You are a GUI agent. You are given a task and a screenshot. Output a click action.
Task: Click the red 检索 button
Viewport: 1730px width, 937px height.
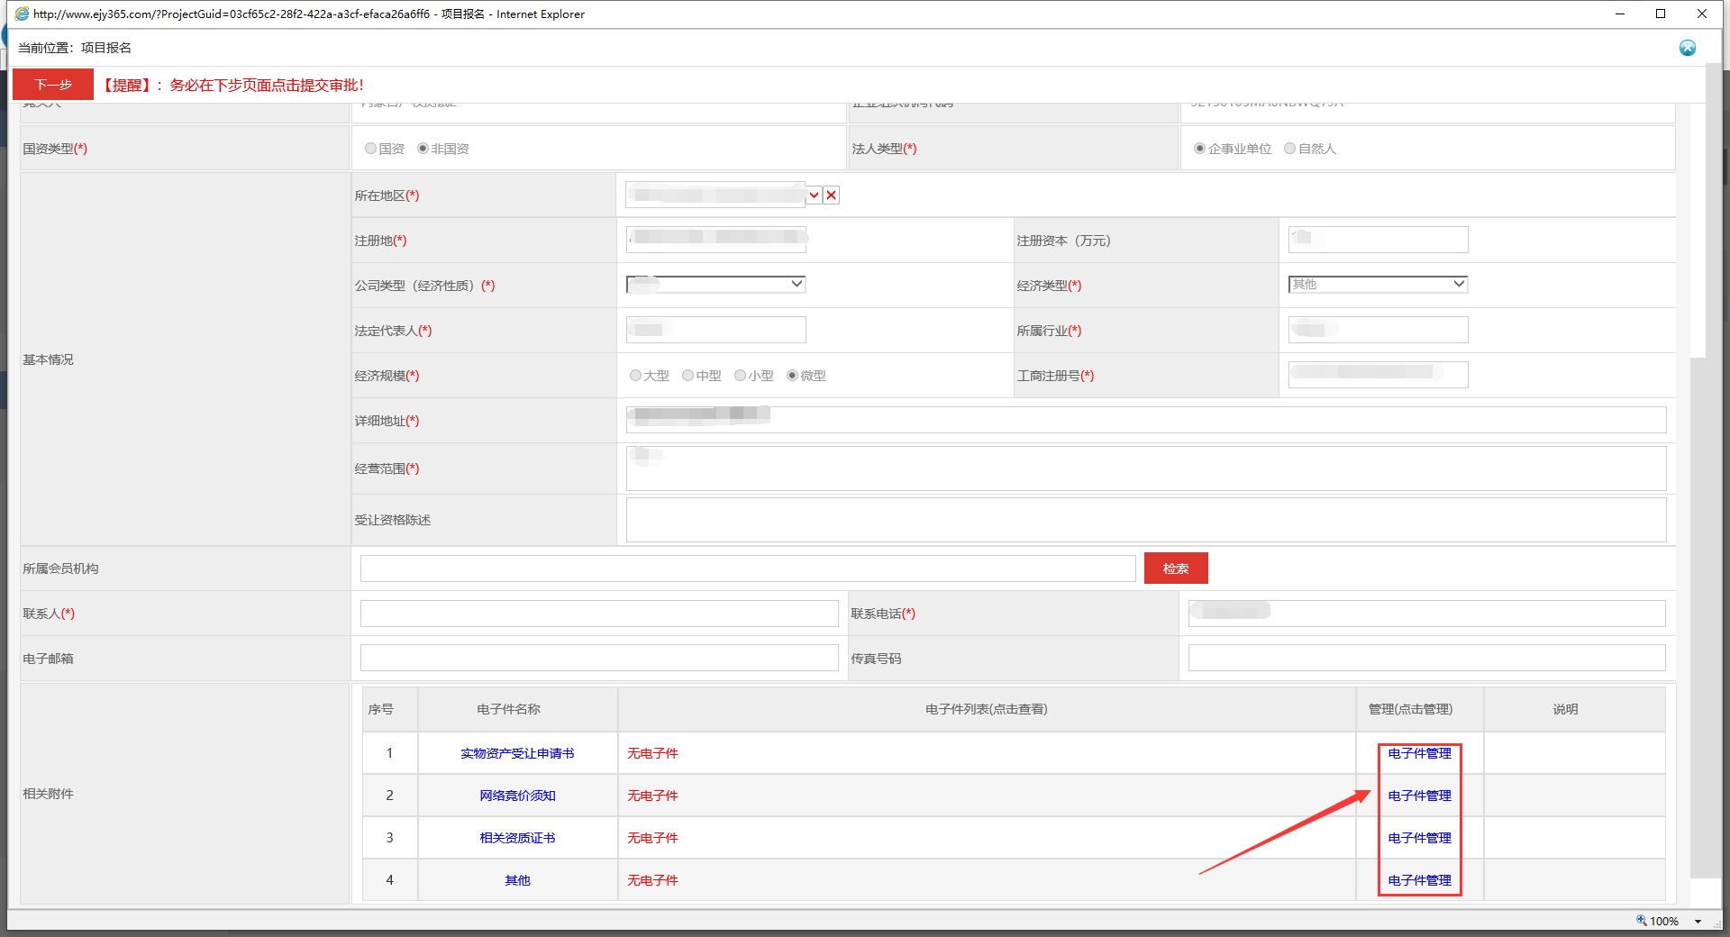(1176, 569)
